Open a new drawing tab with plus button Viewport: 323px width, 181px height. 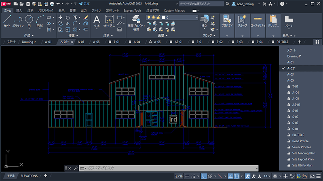click(x=299, y=42)
